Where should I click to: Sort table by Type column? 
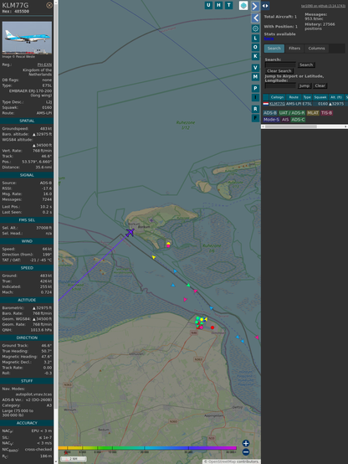(x=307, y=97)
